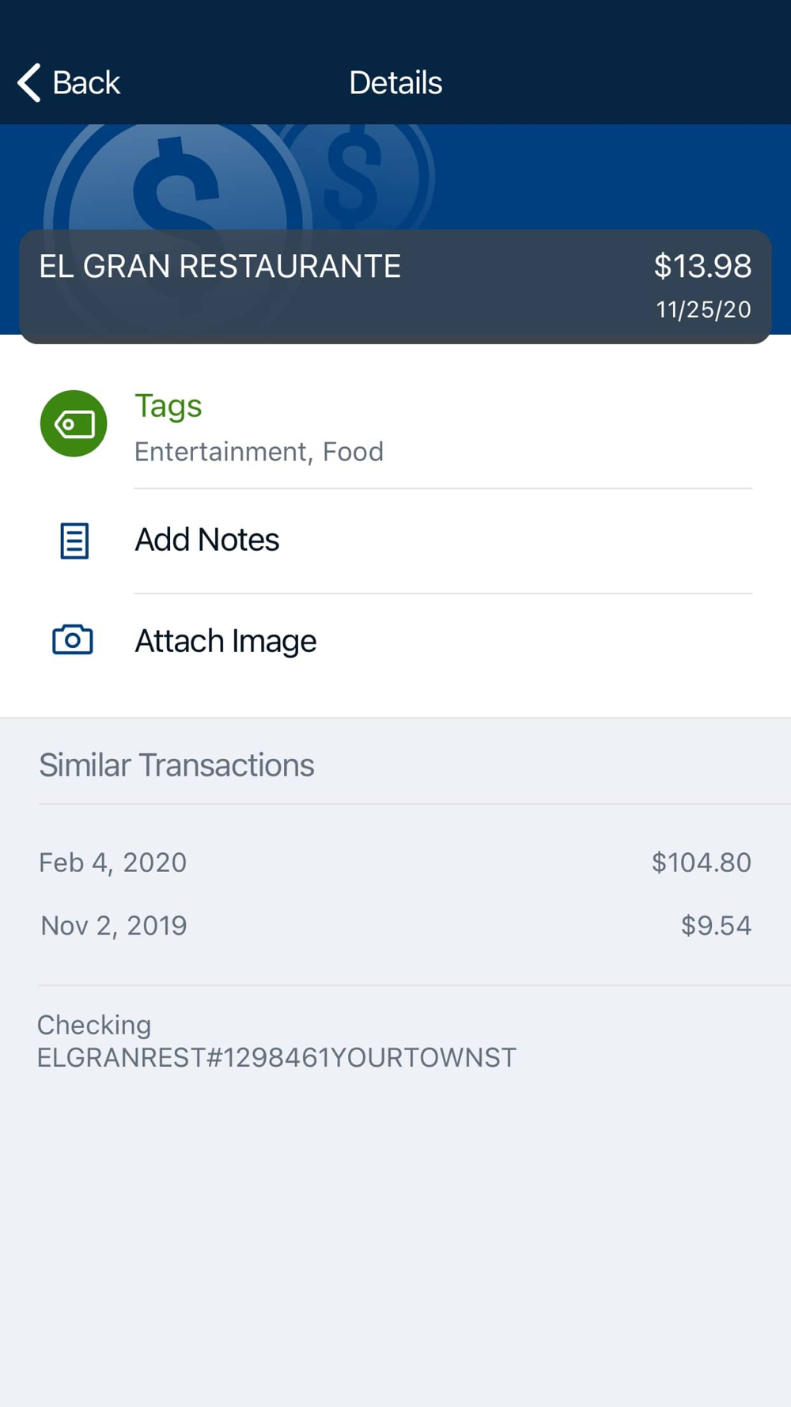
Task: Tap the ELGRANREST#1298461YOURTOWNST description text
Action: tap(276, 1058)
